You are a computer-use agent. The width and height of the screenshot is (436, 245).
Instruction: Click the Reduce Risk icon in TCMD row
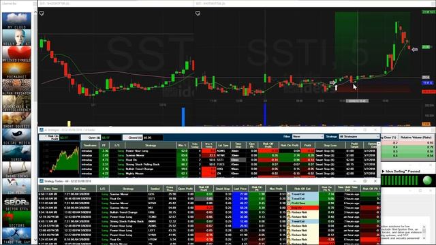(x=289, y=217)
